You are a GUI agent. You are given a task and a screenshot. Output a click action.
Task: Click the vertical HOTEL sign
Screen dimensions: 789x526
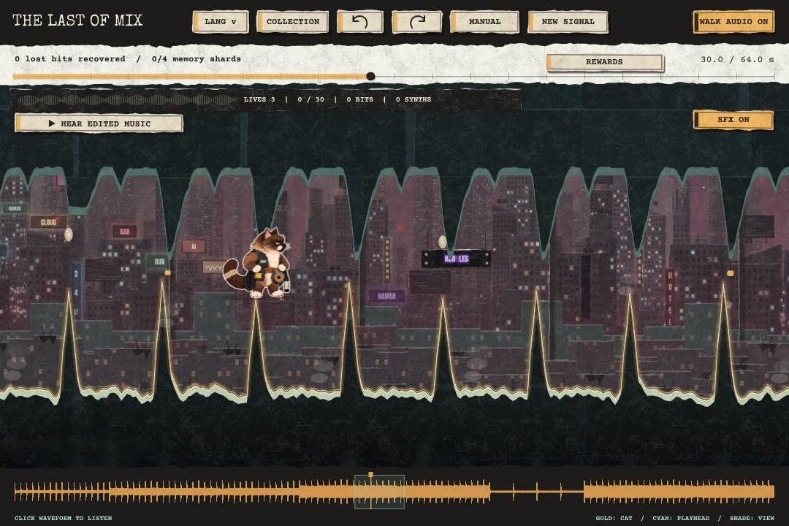click(x=670, y=297)
